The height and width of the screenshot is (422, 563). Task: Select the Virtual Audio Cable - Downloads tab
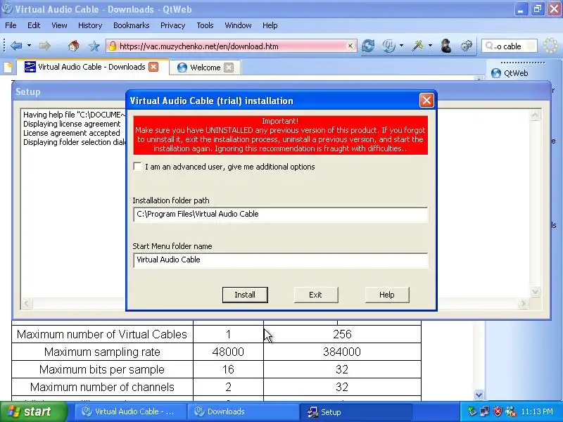coord(91,67)
